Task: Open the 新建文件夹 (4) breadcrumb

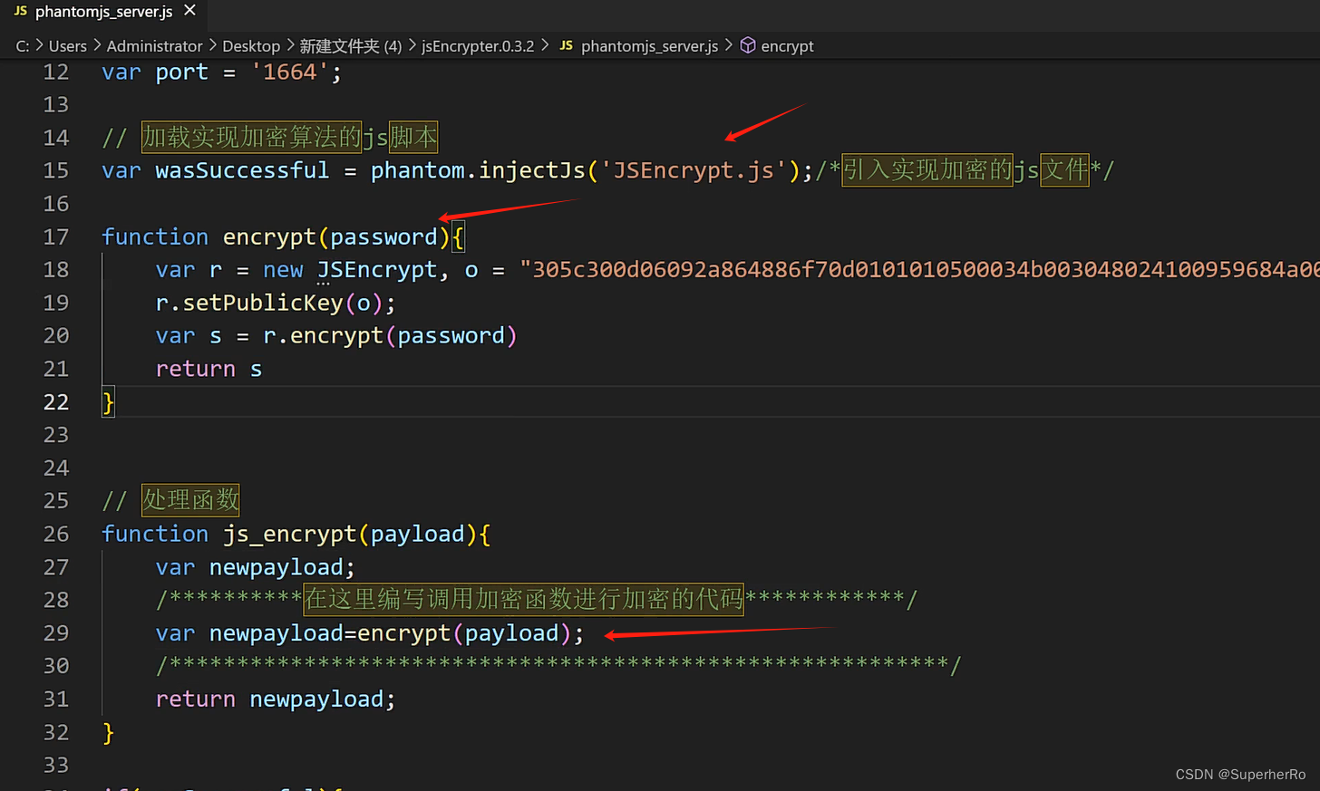Action: click(x=351, y=46)
